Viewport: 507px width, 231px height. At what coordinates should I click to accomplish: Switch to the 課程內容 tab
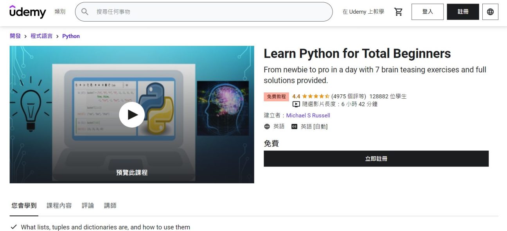coord(59,205)
